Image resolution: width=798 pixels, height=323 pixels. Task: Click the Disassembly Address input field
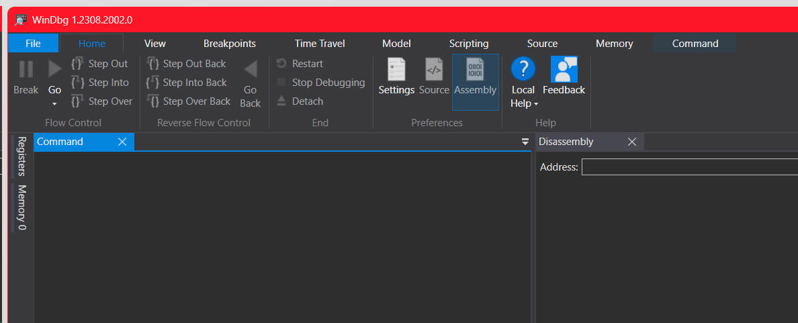[x=690, y=167]
